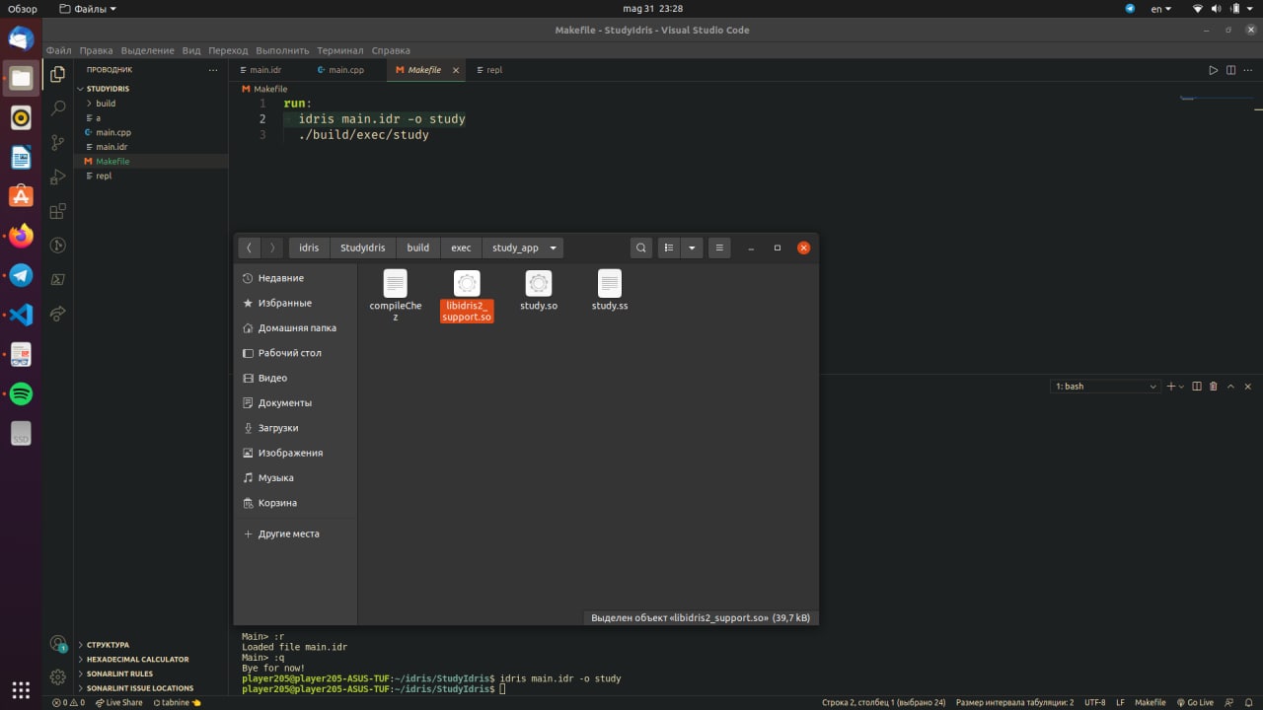Expand the build folder in explorer
The image size is (1263, 710).
[105, 104]
